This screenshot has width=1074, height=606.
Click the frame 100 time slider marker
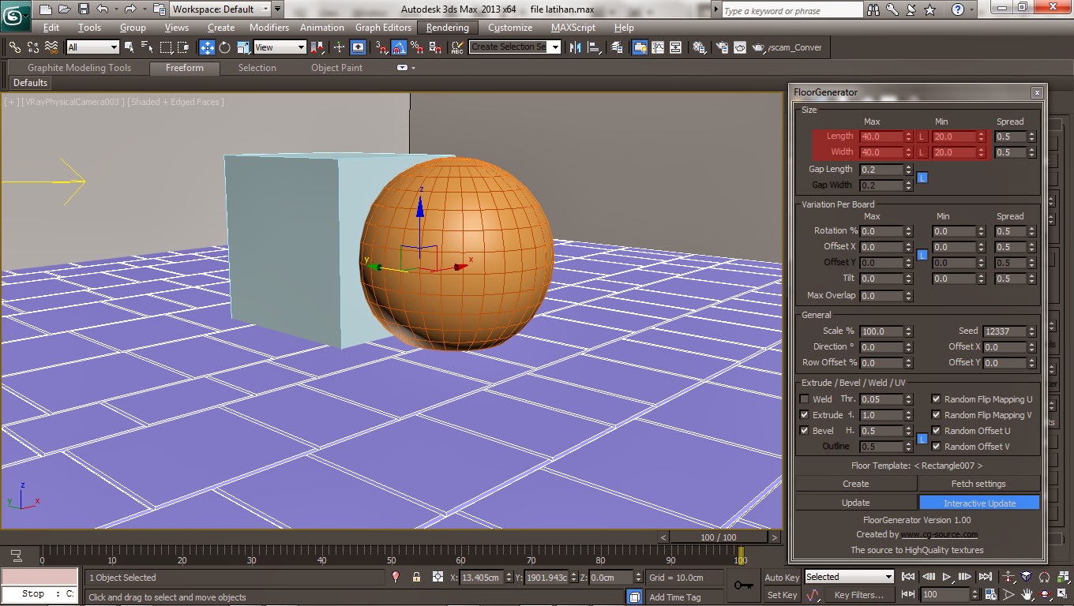point(741,555)
